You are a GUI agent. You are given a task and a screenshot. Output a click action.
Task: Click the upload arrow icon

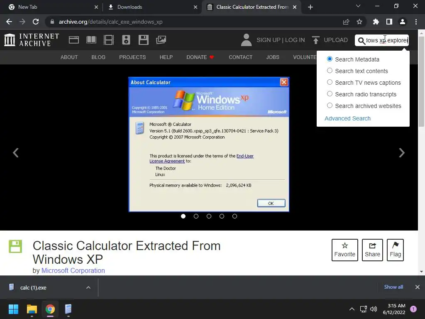315,40
